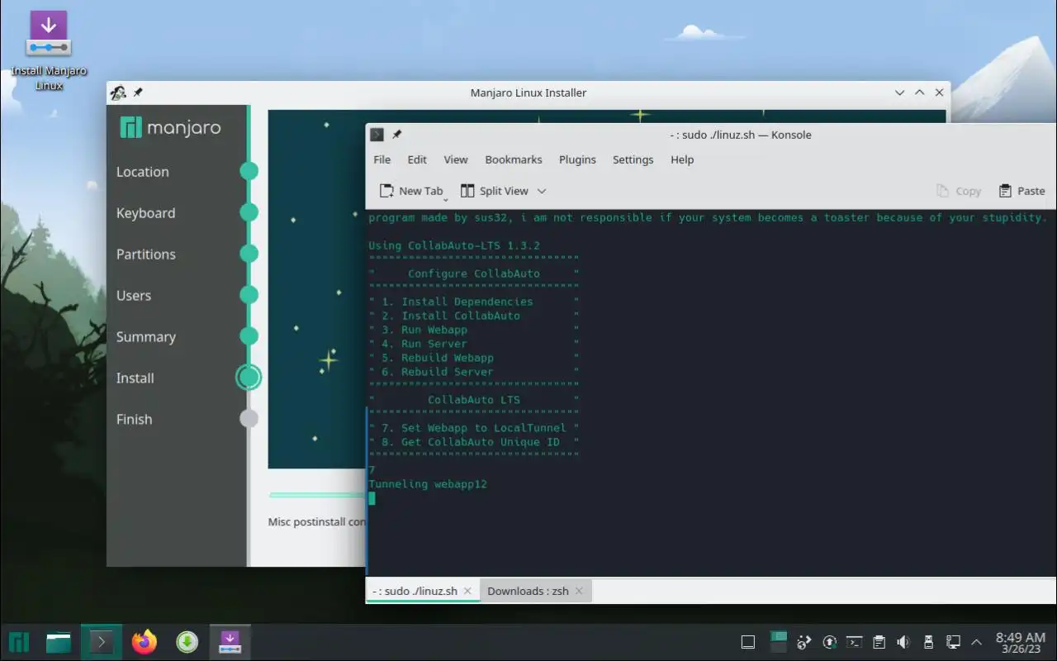
Task: Click the Paste button in Konsole toolbar
Action: click(1021, 191)
